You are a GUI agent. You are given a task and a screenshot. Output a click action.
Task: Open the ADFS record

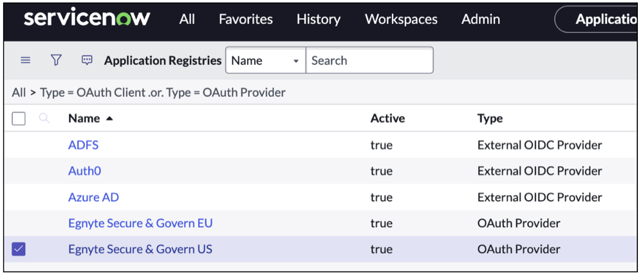coord(83,145)
